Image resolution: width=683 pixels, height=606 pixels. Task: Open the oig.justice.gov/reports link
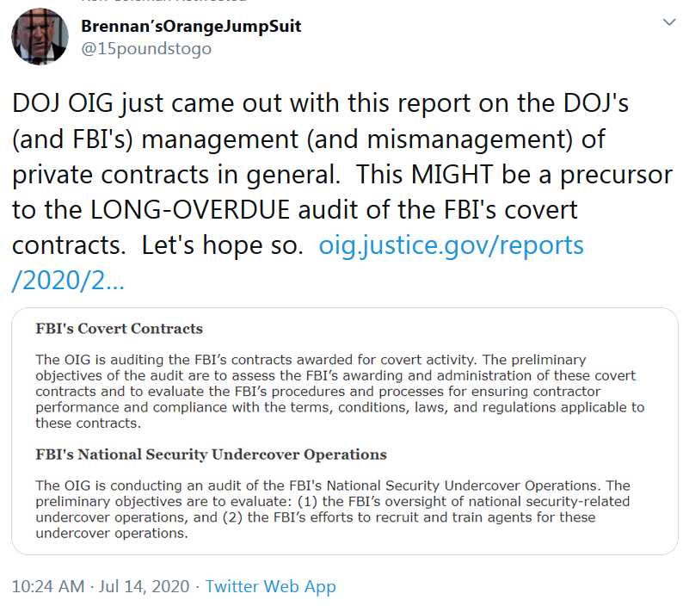point(451,245)
